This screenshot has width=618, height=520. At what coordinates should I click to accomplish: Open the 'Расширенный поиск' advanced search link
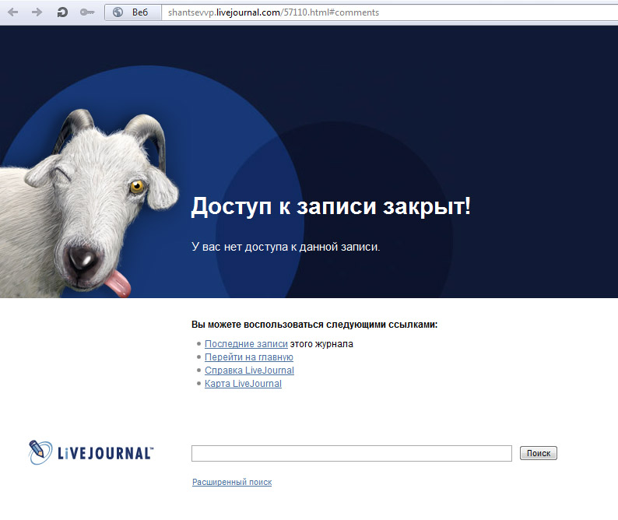232,483
